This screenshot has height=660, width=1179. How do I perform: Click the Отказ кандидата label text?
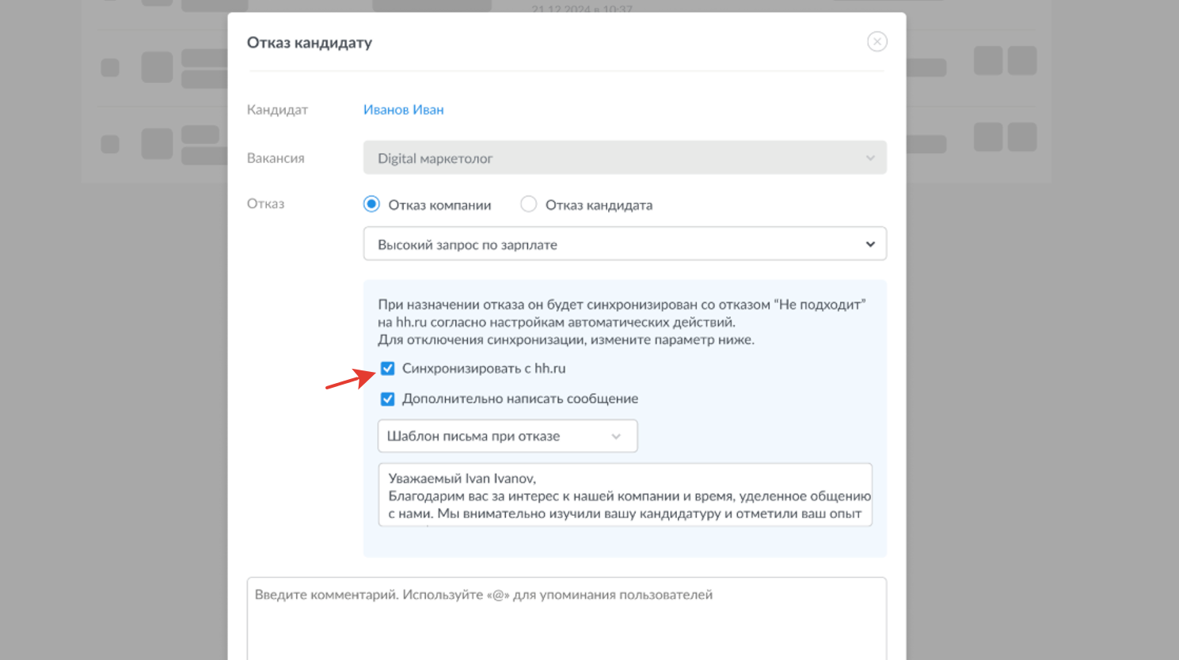[x=599, y=205]
